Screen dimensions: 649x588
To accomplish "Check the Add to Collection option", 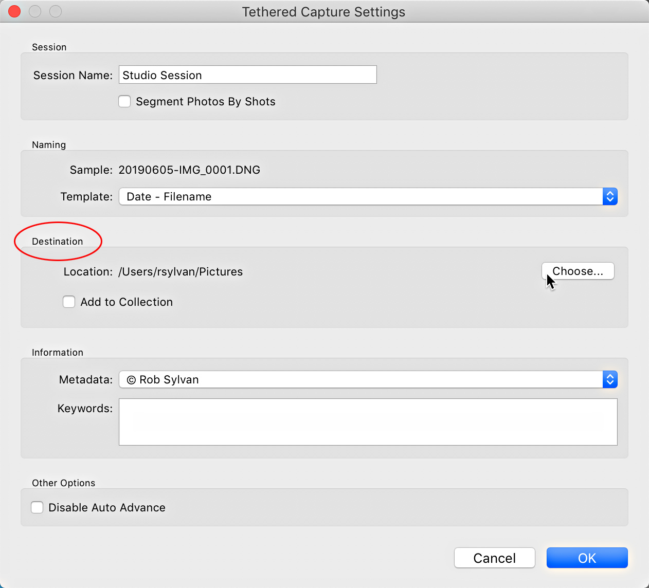I will (69, 302).
